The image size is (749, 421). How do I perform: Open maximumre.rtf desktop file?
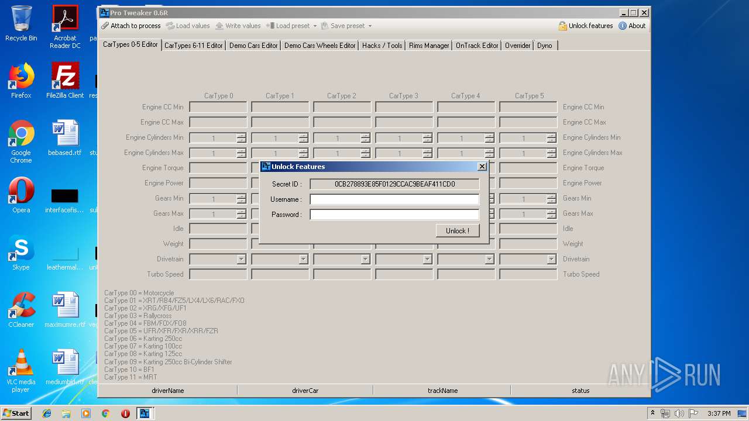tap(65, 310)
